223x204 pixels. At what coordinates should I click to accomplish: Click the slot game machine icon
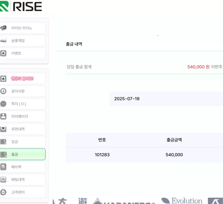pos(3,41)
